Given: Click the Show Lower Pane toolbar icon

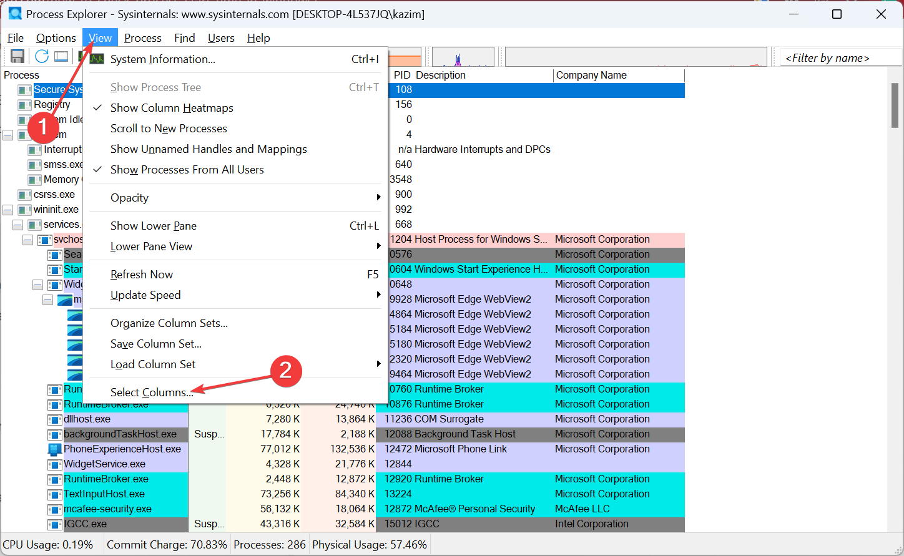Looking at the screenshot, I should (61, 57).
